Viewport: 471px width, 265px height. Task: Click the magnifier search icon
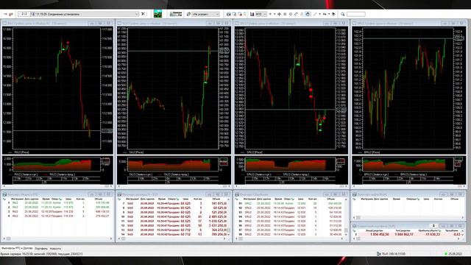(342, 14)
